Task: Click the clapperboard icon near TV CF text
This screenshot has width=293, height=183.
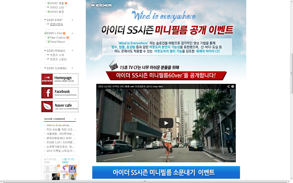Action: pos(113,65)
